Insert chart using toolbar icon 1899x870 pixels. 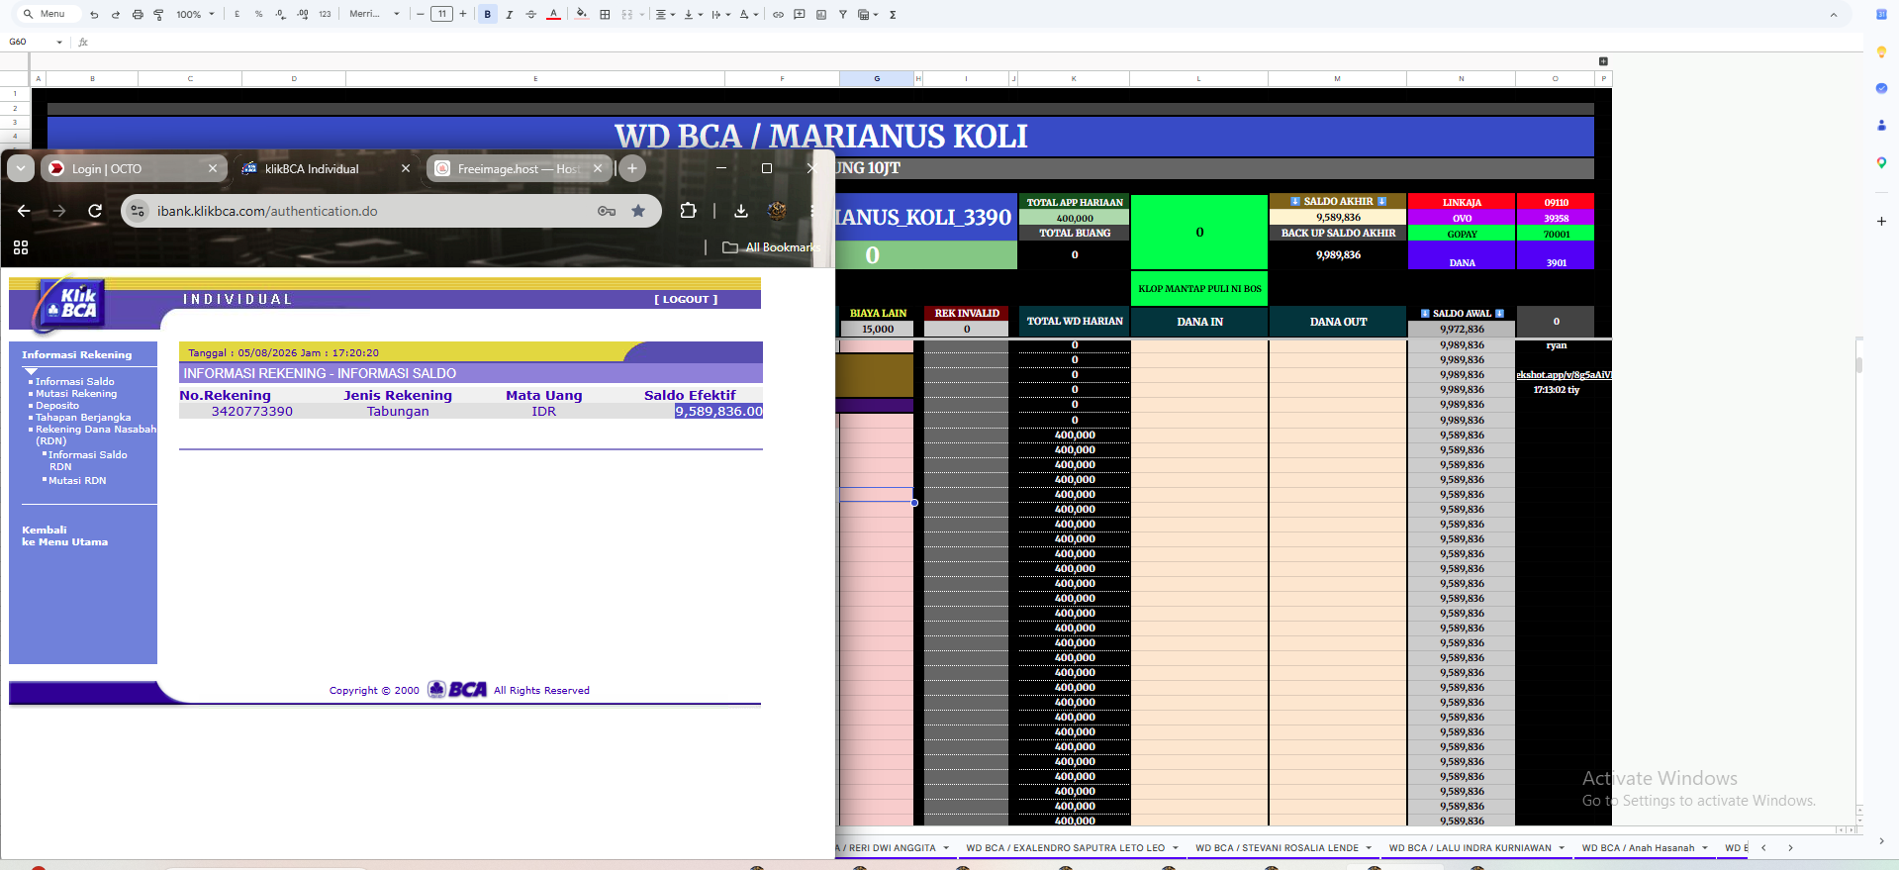click(821, 15)
